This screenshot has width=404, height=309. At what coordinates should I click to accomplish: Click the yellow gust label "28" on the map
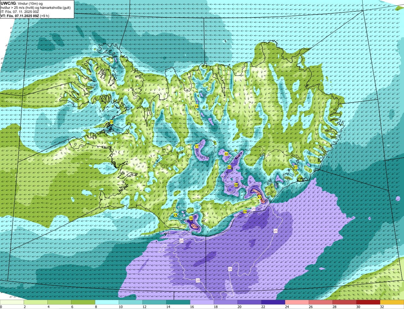coord(236,185)
